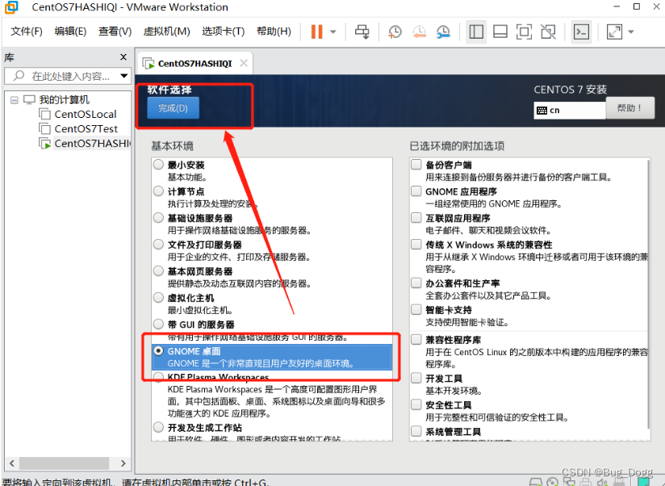
Task: Click the VMware Workstation app icon in title bar
Action: 11,7
